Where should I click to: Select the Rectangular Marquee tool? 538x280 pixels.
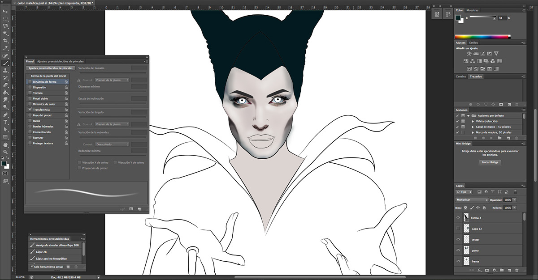pos(5,18)
